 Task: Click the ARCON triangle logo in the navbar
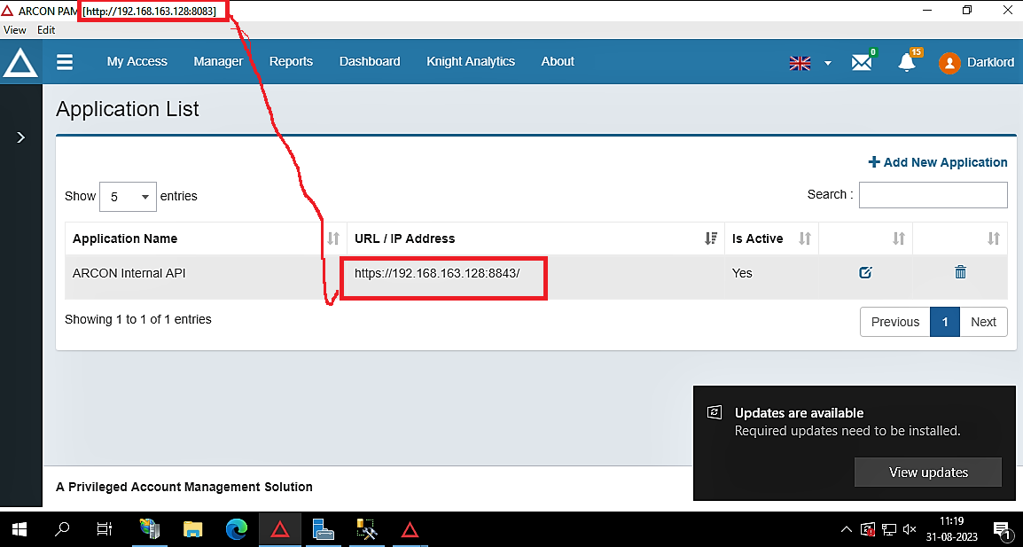tap(20, 63)
